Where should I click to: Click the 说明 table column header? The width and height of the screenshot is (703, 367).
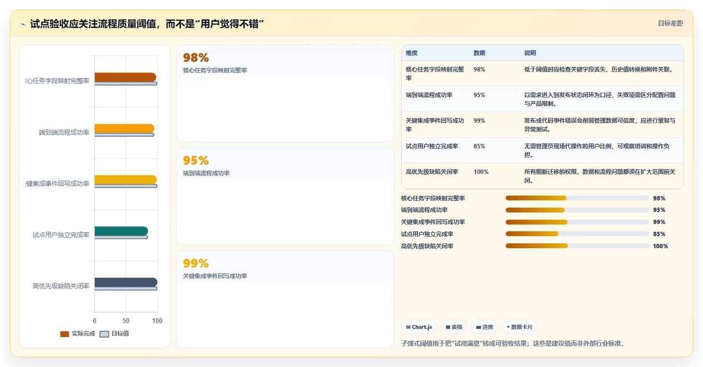pyautogui.click(x=530, y=53)
